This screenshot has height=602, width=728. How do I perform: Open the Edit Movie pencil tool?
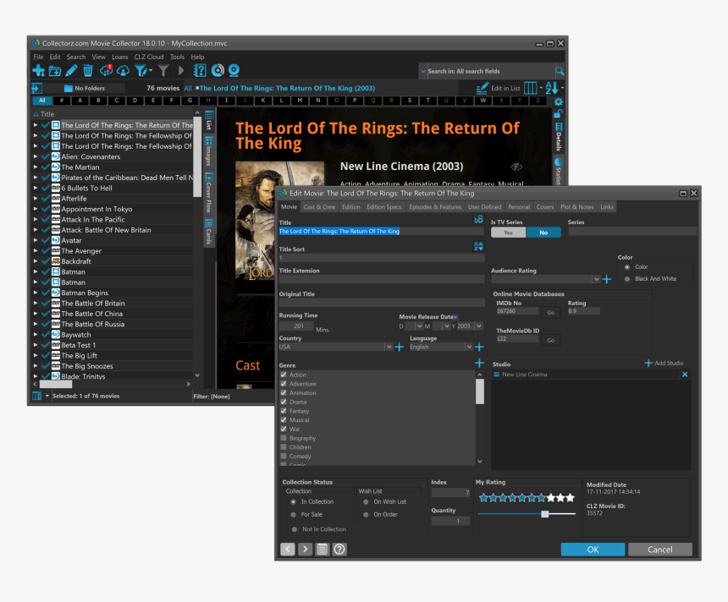point(72,70)
